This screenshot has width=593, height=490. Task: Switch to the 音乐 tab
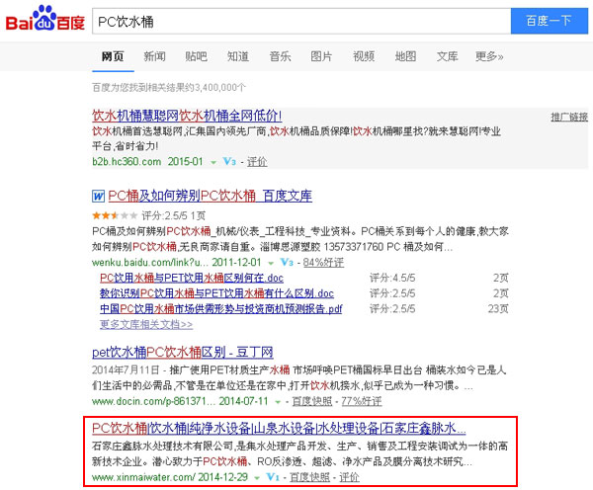[280, 56]
